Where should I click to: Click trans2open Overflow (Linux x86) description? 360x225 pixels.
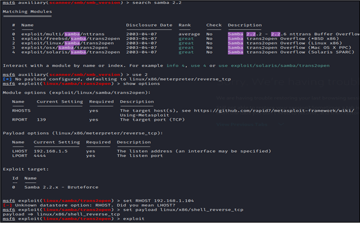[x=284, y=43]
